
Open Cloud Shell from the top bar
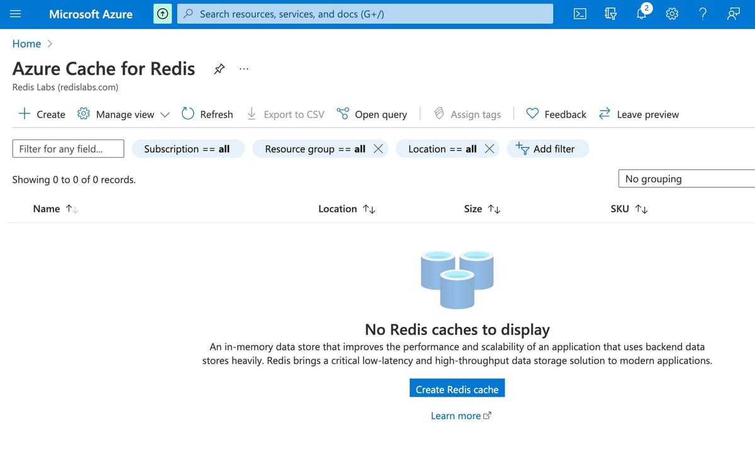click(x=579, y=13)
